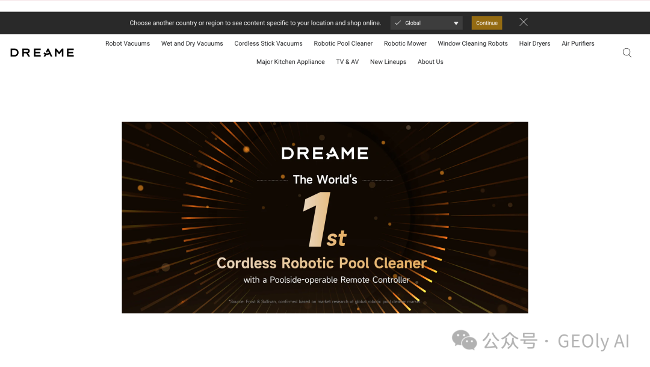Open Robotic Pool Cleaner category

pyautogui.click(x=343, y=43)
